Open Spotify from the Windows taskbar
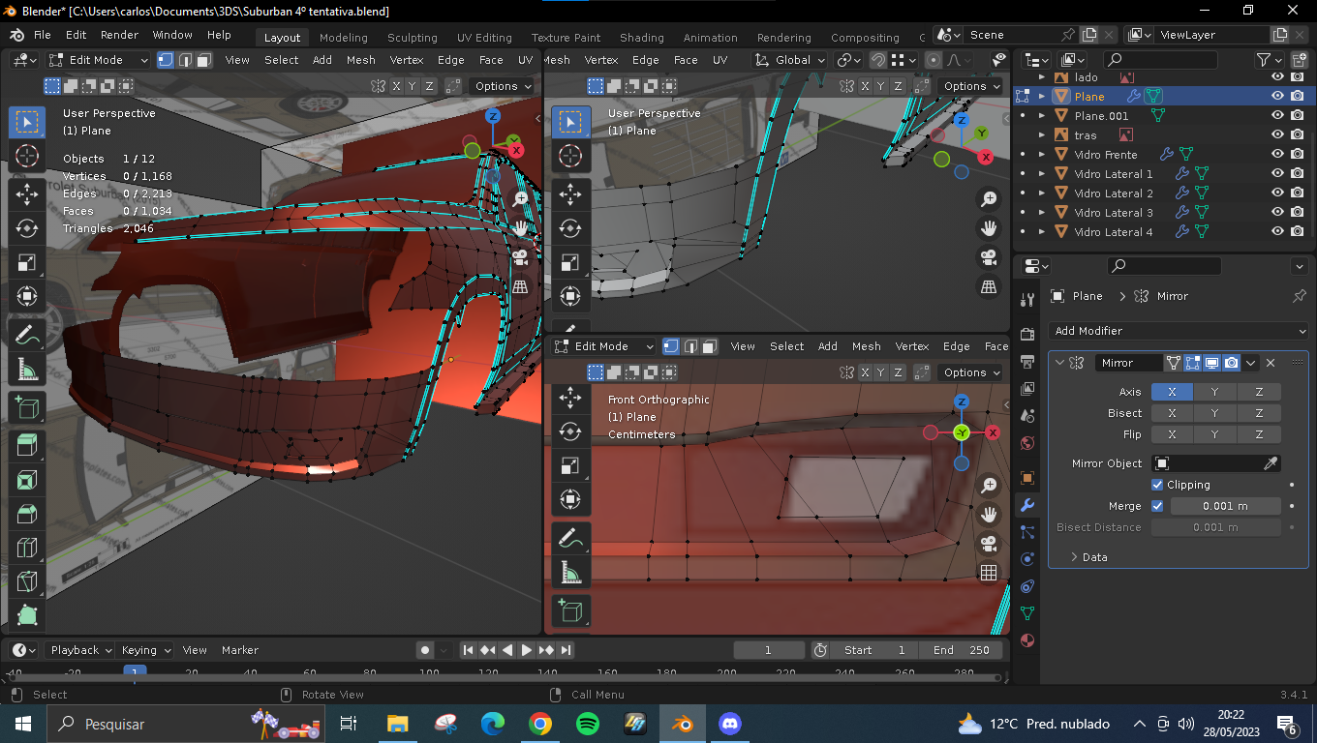1317x743 pixels. [x=587, y=724]
